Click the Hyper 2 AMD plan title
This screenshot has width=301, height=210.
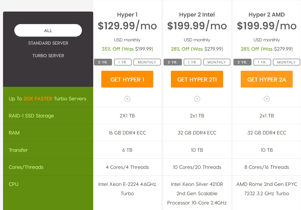(x=267, y=15)
